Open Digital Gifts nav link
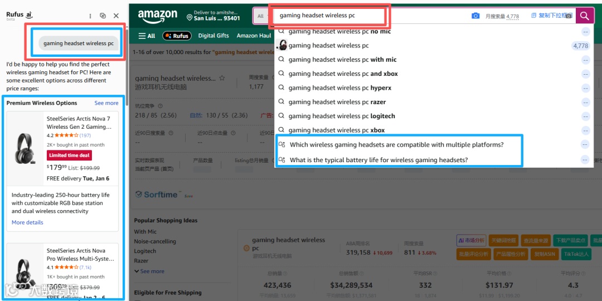This screenshot has width=602, height=301. tap(213, 36)
